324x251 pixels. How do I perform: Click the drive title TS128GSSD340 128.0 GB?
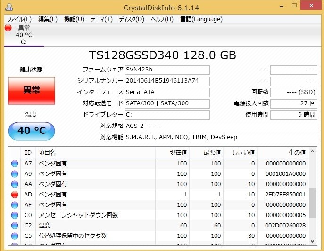(x=162, y=55)
